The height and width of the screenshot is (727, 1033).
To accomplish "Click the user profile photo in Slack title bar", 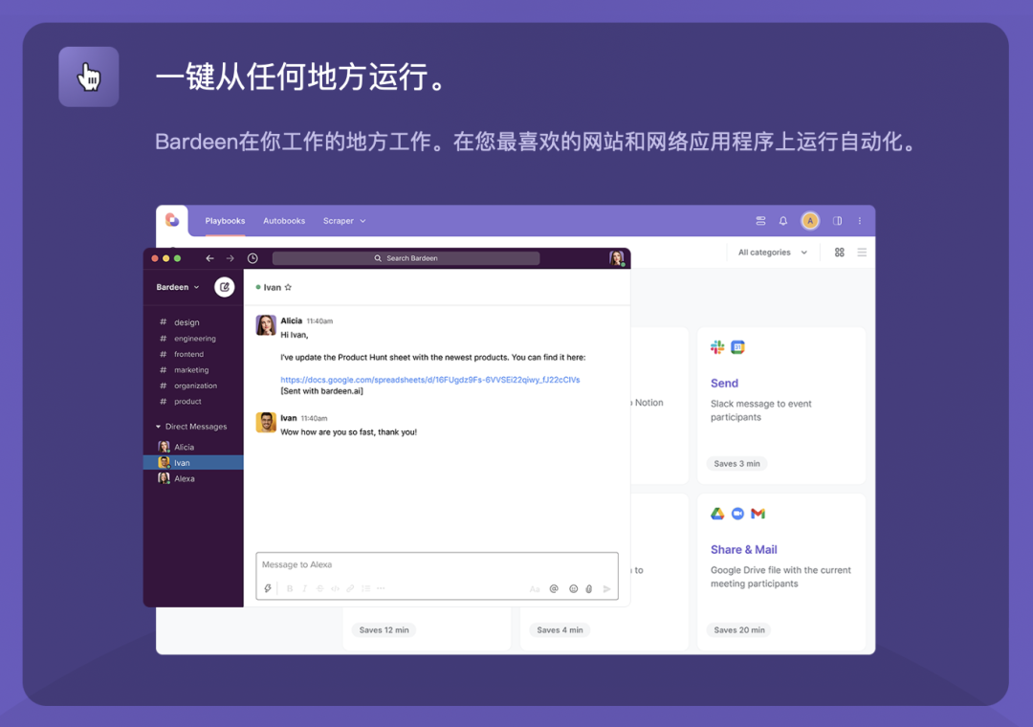I will coord(616,258).
